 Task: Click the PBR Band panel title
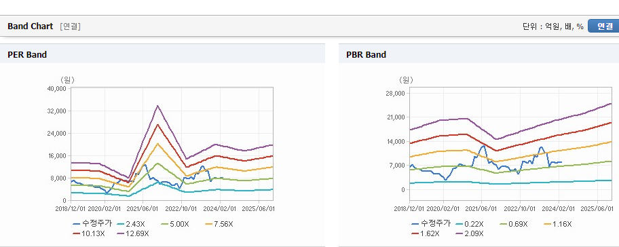coord(366,55)
